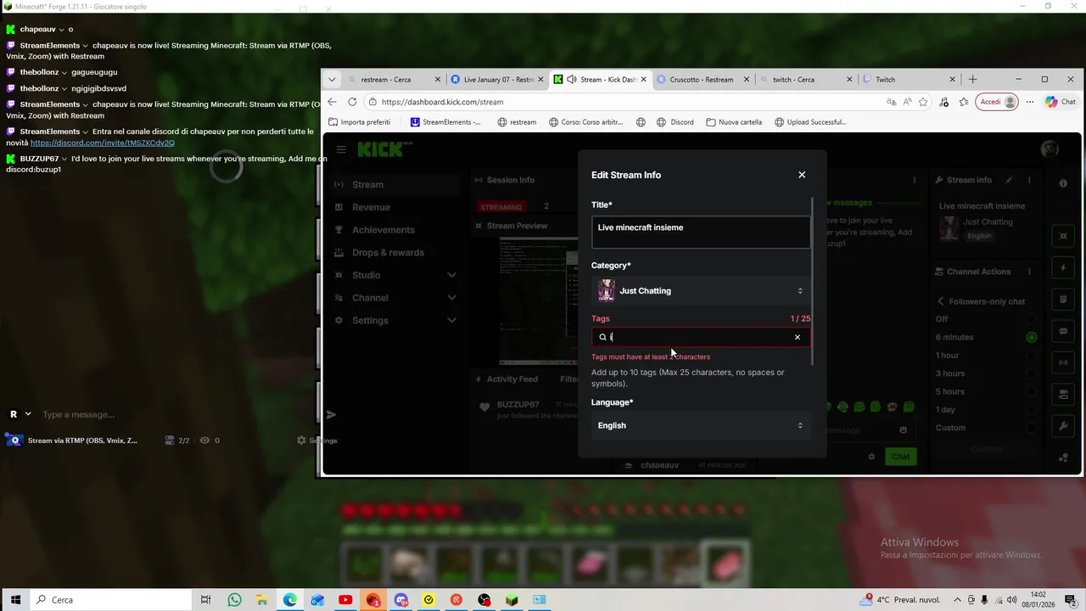Click inside the Tags input field
1086x611 pixels.
click(x=701, y=337)
